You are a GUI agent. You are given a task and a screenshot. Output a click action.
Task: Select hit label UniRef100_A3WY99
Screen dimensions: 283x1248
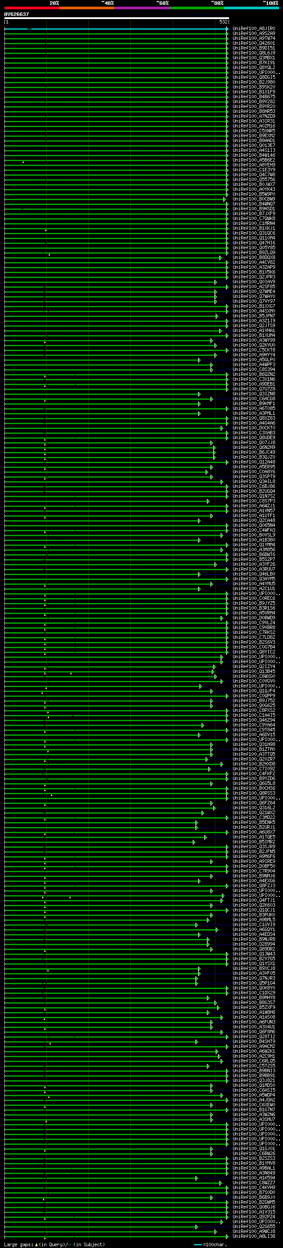pos(254,340)
